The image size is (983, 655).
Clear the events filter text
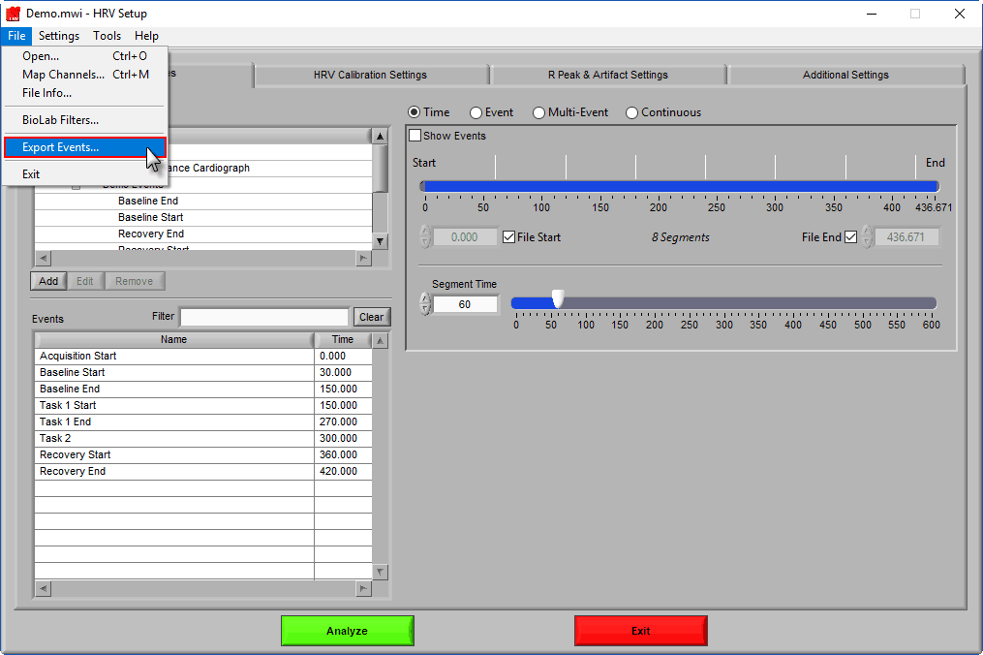click(x=371, y=316)
